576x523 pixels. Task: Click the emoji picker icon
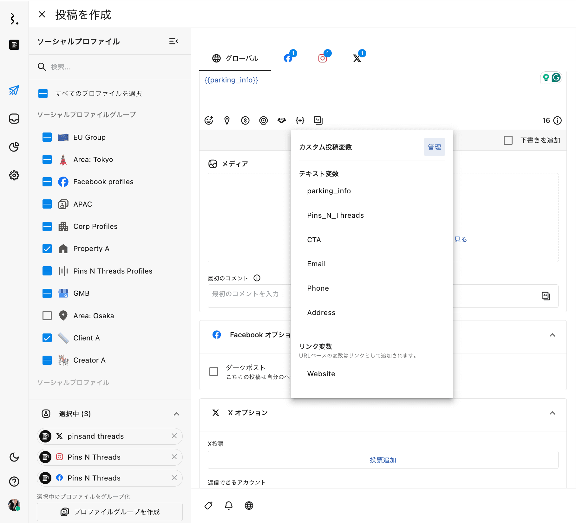point(209,120)
